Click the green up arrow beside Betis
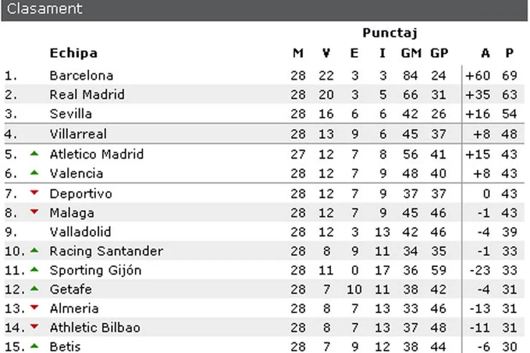This screenshot has width=530, height=353. pyautogui.click(x=34, y=346)
